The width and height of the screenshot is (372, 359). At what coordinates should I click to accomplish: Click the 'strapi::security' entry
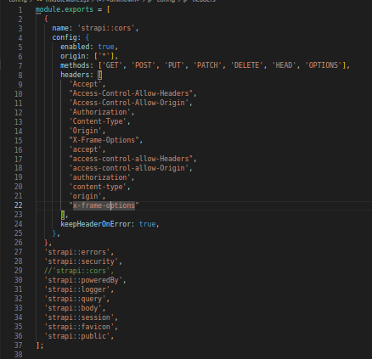point(81,261)
